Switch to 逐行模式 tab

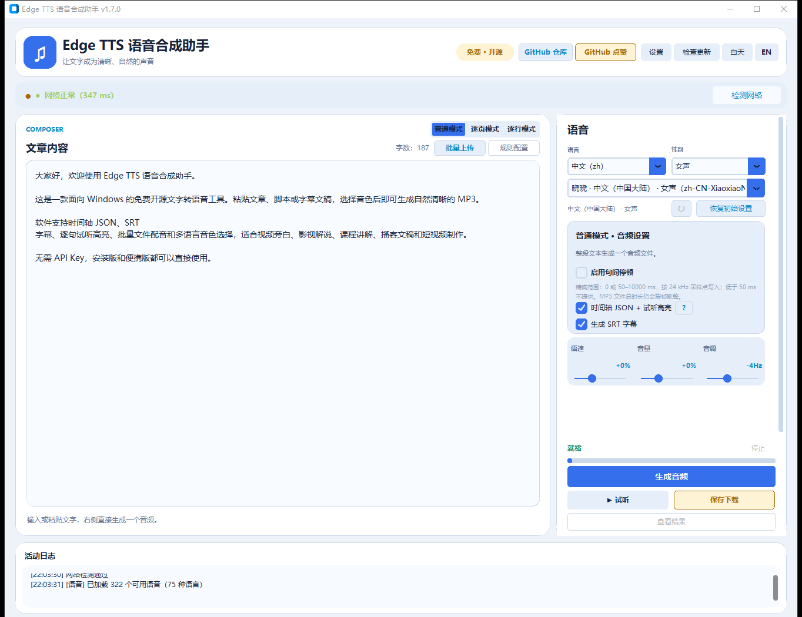point(522,129)
